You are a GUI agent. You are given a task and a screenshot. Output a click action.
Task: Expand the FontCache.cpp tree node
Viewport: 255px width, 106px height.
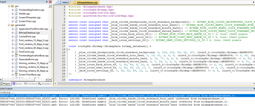(13, 52)
